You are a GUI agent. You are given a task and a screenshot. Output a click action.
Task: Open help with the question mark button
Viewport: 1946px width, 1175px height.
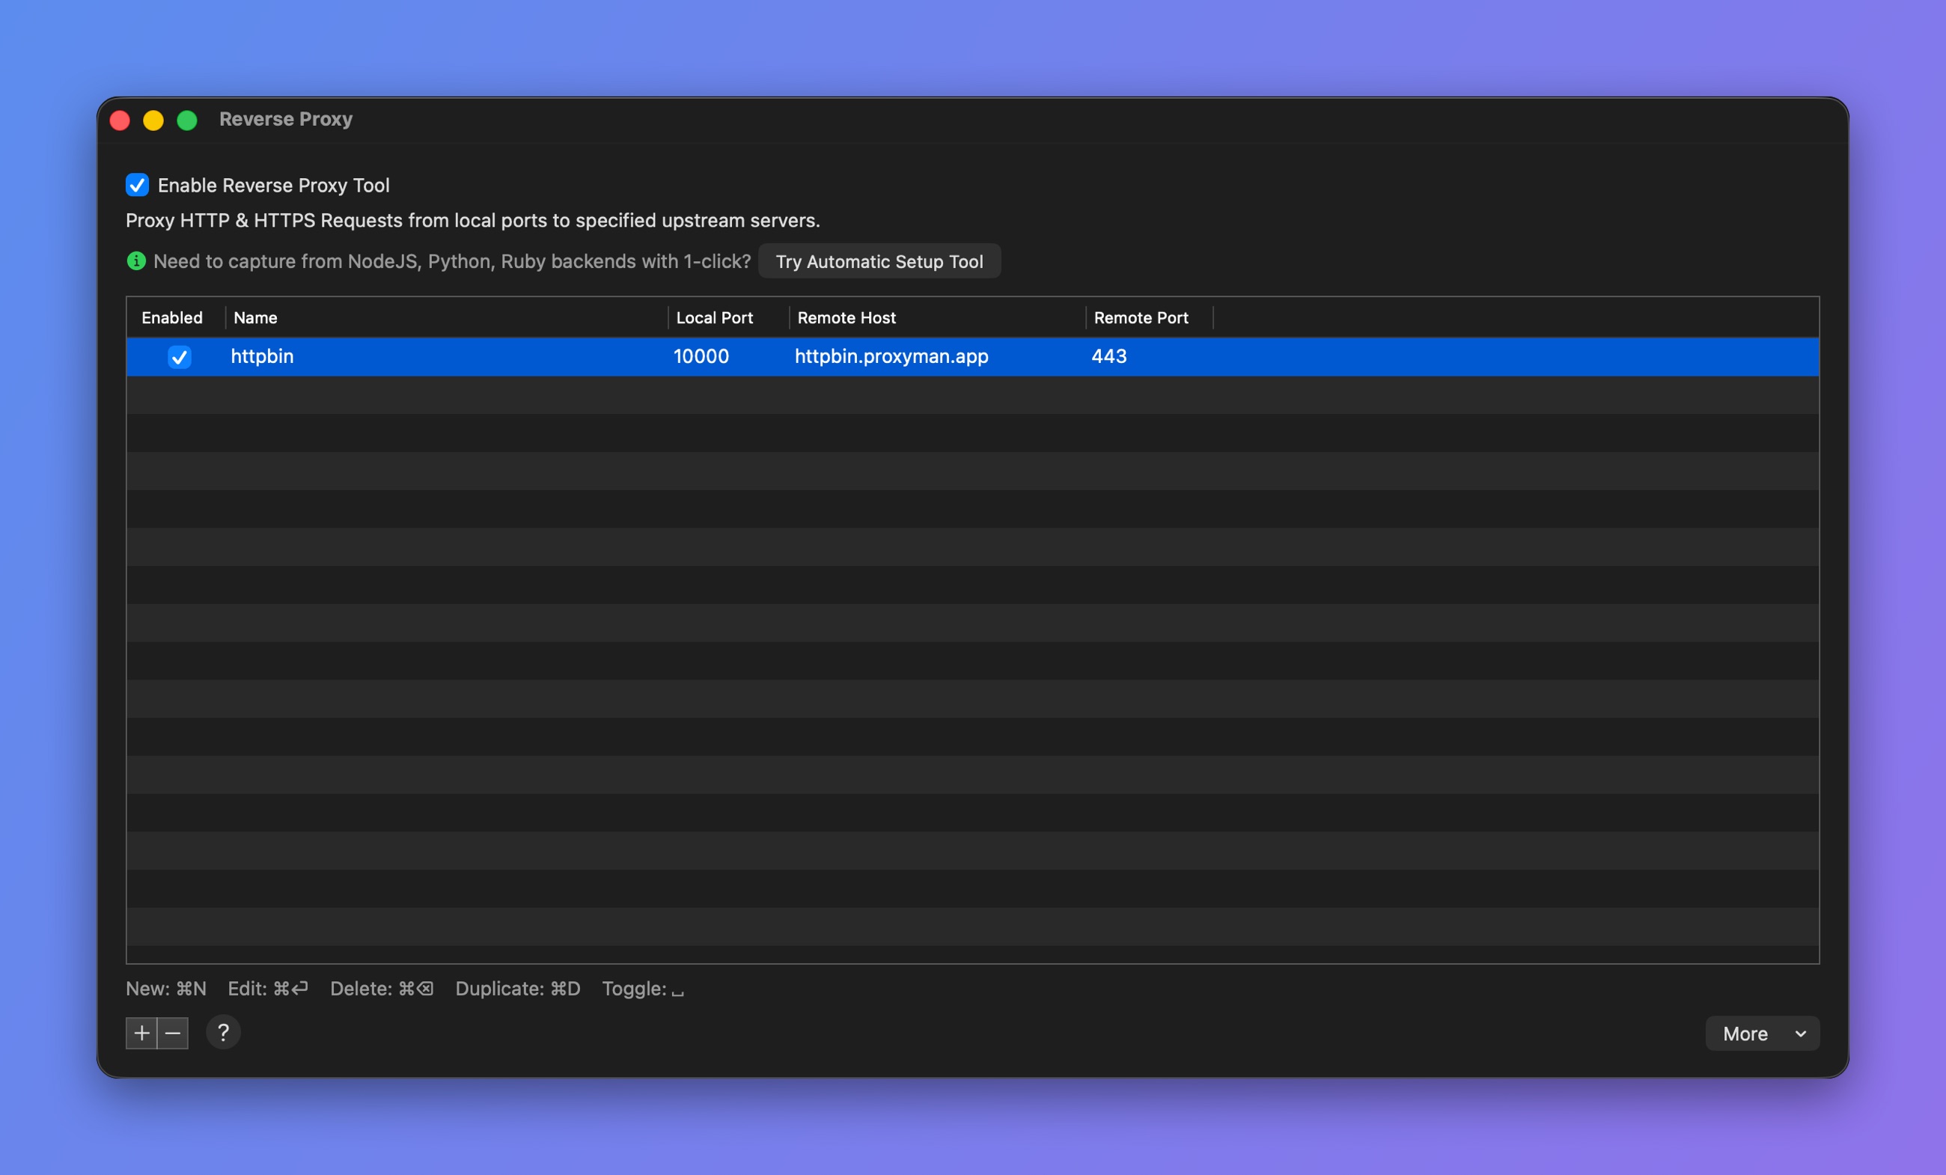click(x=224, y=1032)
